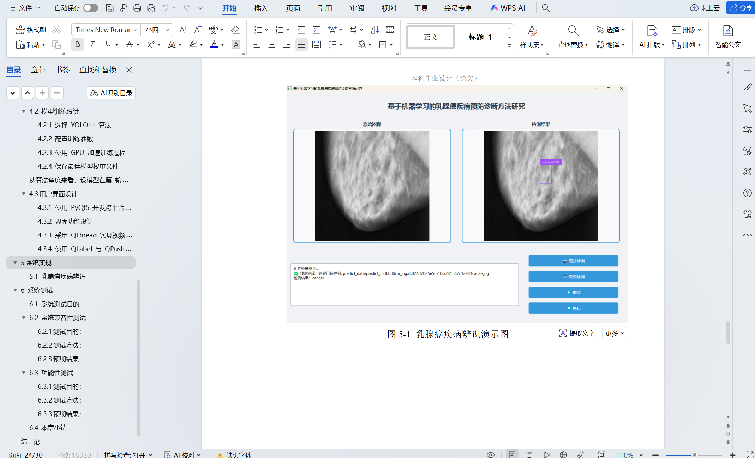
Task: Click the eye reading mode icon
Action: pyautogui.click(x=491, y=454)
